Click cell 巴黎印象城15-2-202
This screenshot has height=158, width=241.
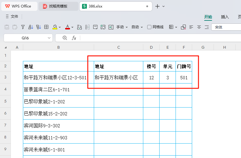pyautogui.click(x=59, y=114)
